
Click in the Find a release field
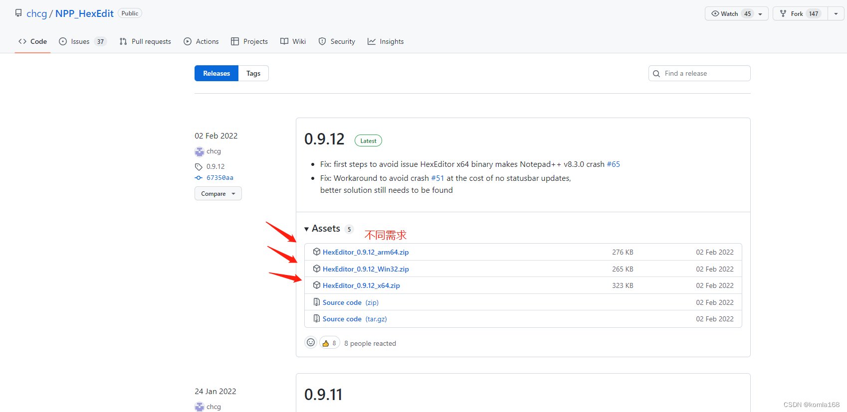699,73
